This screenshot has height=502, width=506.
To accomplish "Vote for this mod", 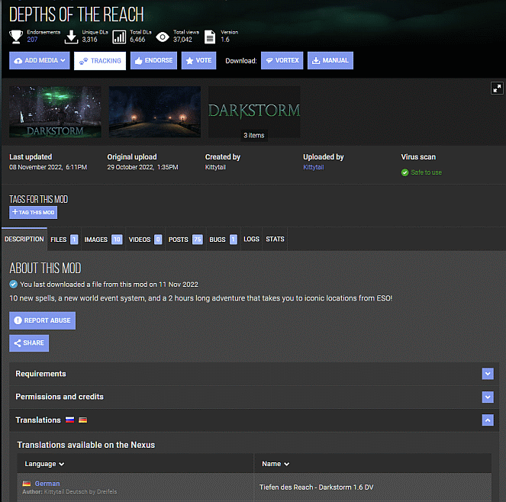I will [x=198, y=61].
